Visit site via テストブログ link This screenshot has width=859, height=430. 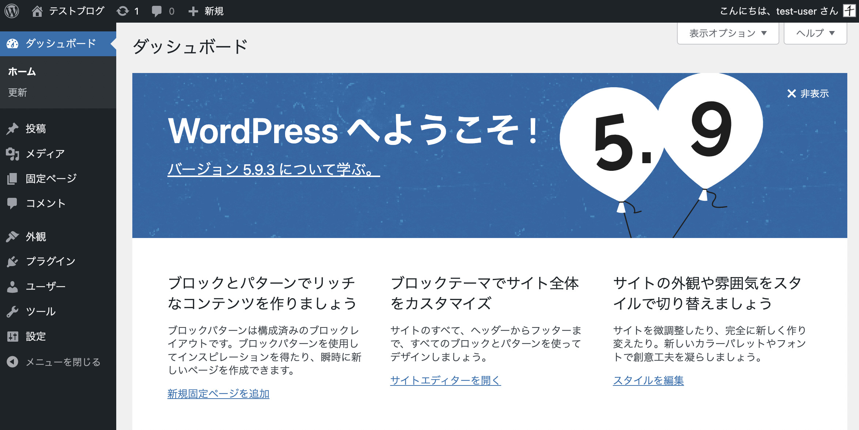coord(77,11)
